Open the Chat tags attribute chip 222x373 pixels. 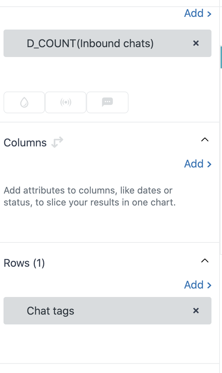point(51,311)
